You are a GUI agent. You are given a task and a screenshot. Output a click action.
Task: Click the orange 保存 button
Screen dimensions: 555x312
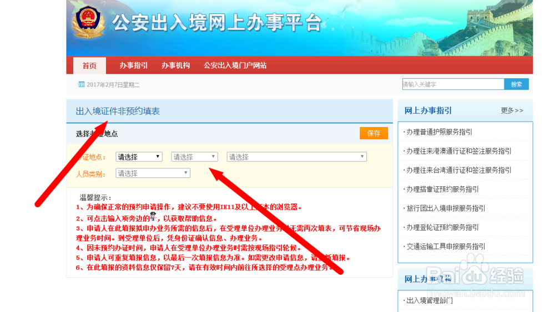coord(374,133)
